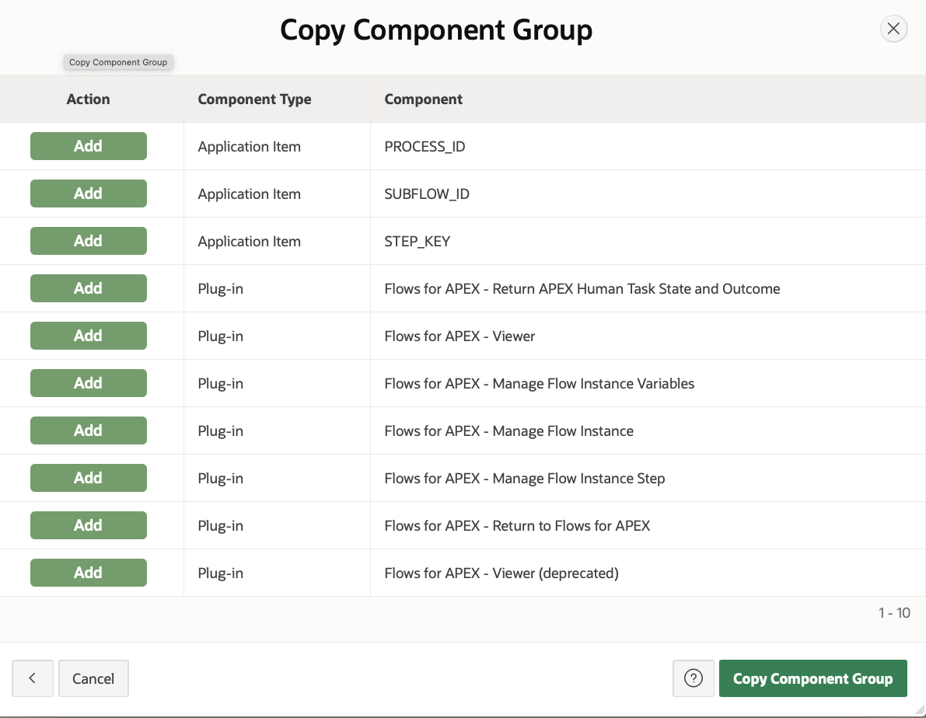
Task: Click the Component column header
Action: 423,99
